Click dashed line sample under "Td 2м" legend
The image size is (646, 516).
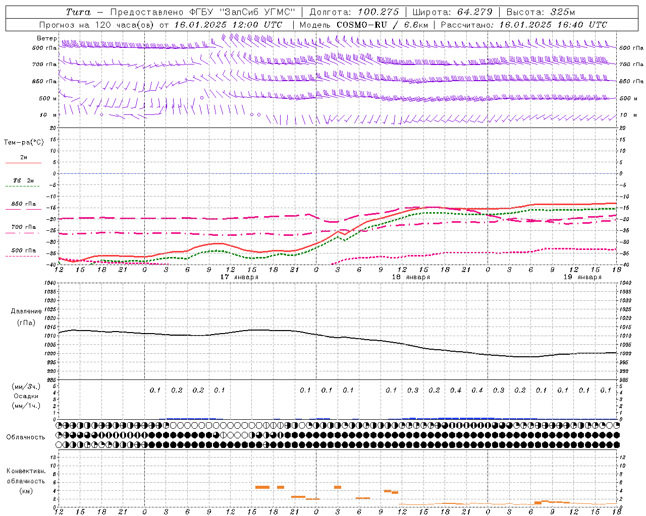(x=23, y=186)
